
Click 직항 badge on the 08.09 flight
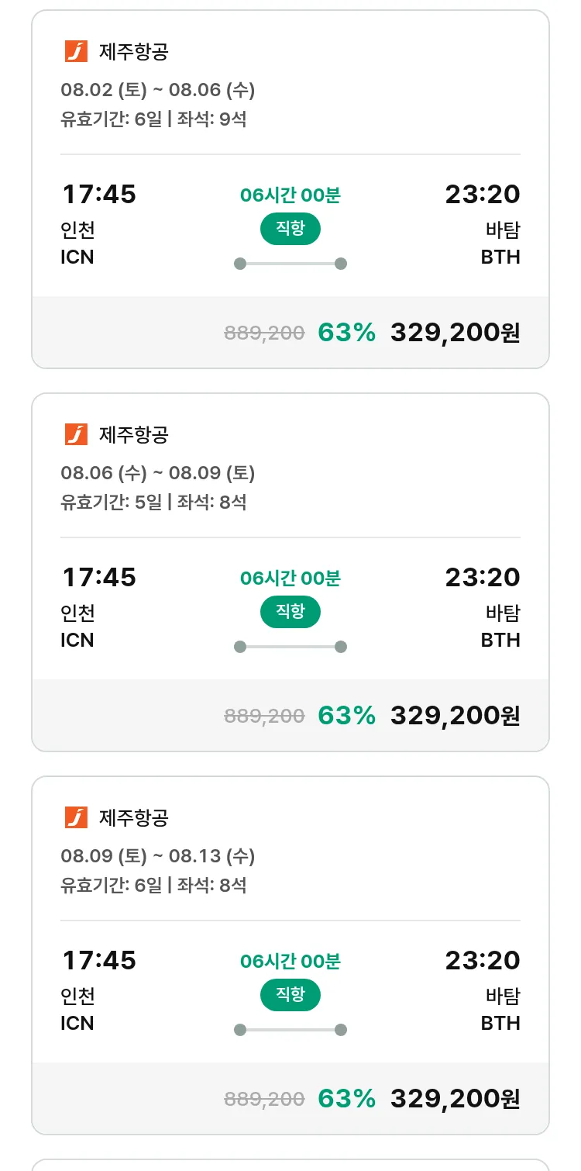[290, 996]
